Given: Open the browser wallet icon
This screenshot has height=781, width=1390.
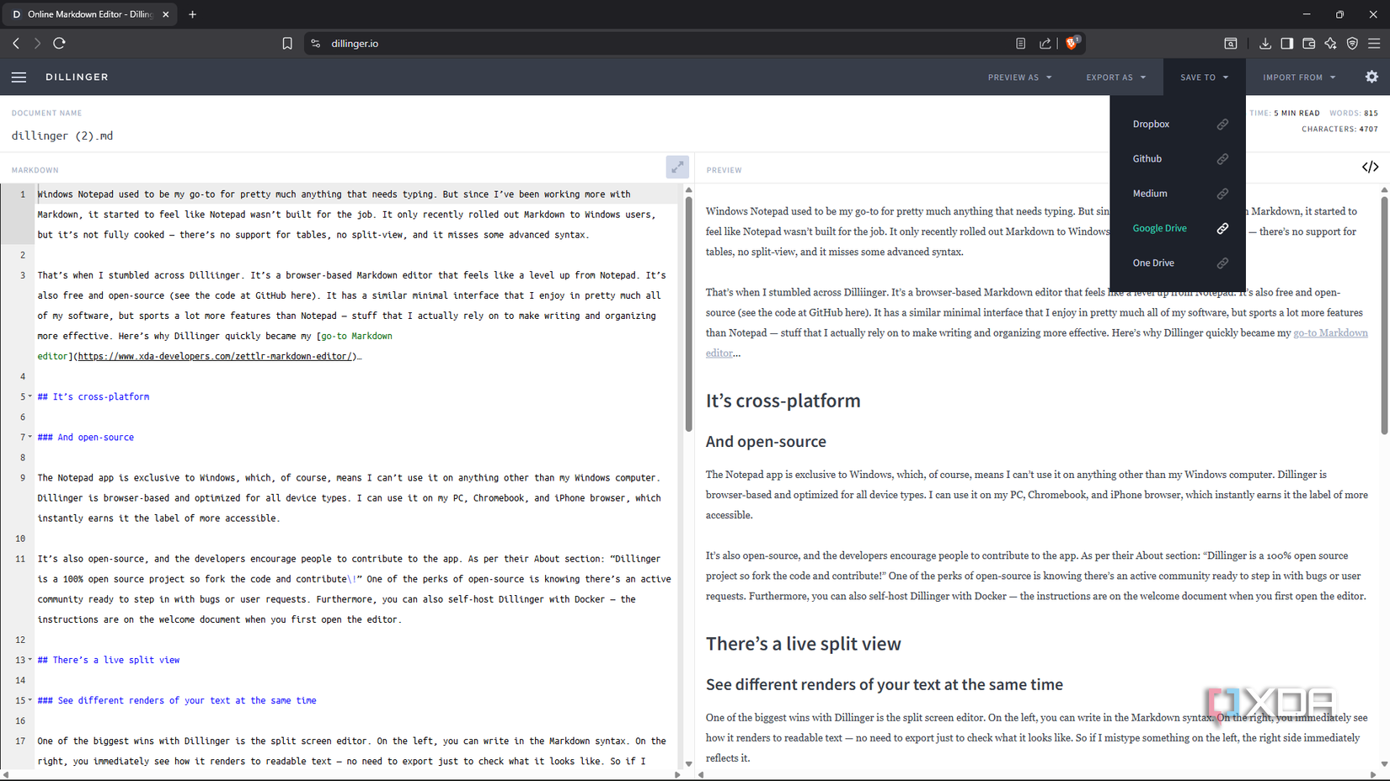Looking at the screenshot, I should click(1309, 43).
